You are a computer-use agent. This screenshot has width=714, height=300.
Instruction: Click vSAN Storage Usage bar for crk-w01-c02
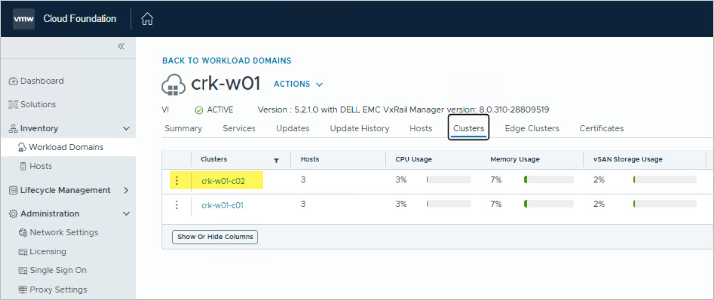664,180
